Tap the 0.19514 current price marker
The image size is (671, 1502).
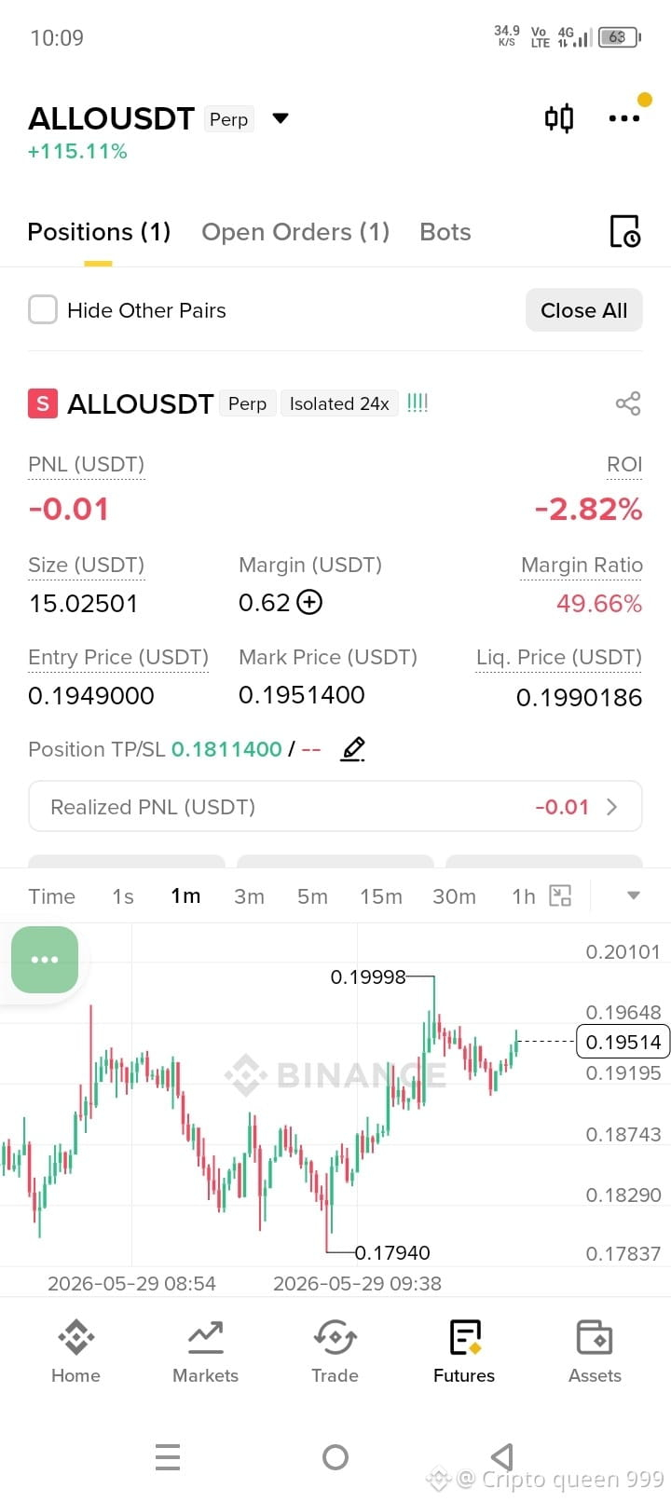(623, 1042)
